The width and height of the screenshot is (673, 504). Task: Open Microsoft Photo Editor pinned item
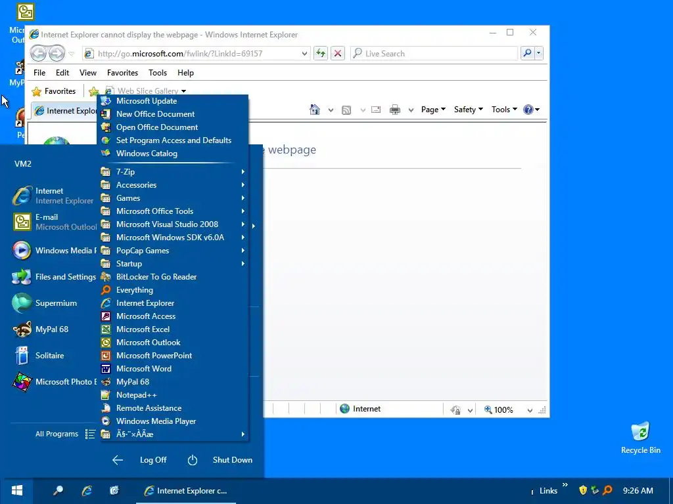coord(54,382)
